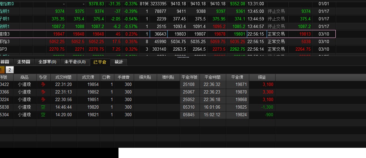This screenshot has height=158, width=366.
Task: Switch to the 走勢圖 tab
Action: point(24,62)
